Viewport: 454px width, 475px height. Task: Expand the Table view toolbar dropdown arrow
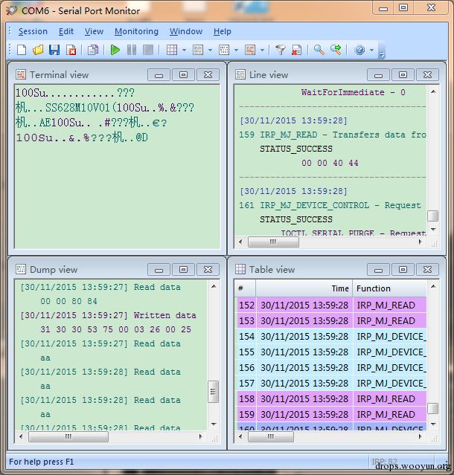click(x=184, y=51)
